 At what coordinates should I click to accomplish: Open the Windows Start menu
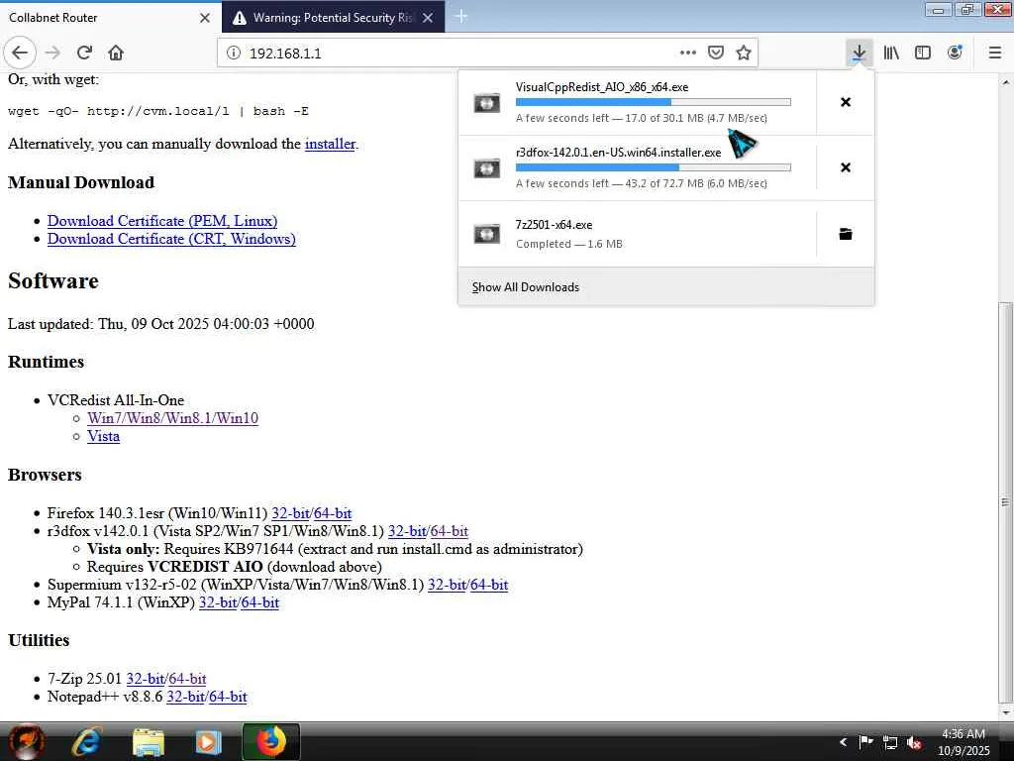pyautogui.click(x=27, y=741)
